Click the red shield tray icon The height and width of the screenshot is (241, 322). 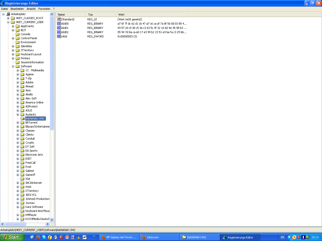click(x=299, y=237)
